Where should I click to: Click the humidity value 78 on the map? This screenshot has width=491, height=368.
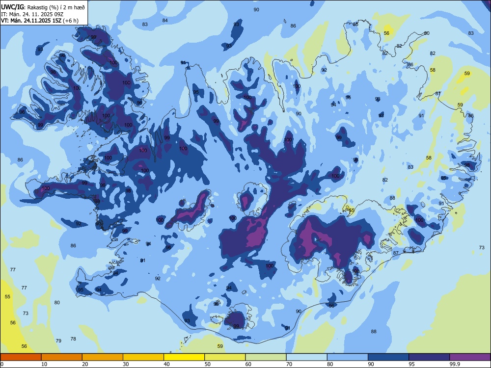73,339
